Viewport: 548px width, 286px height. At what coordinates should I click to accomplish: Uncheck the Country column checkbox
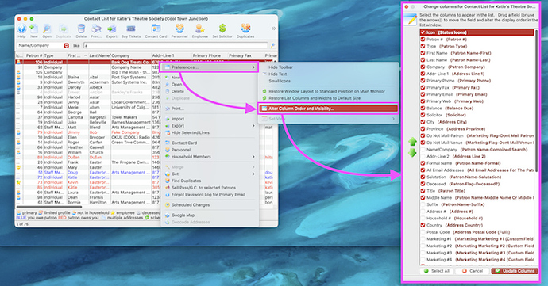point(423,225)
